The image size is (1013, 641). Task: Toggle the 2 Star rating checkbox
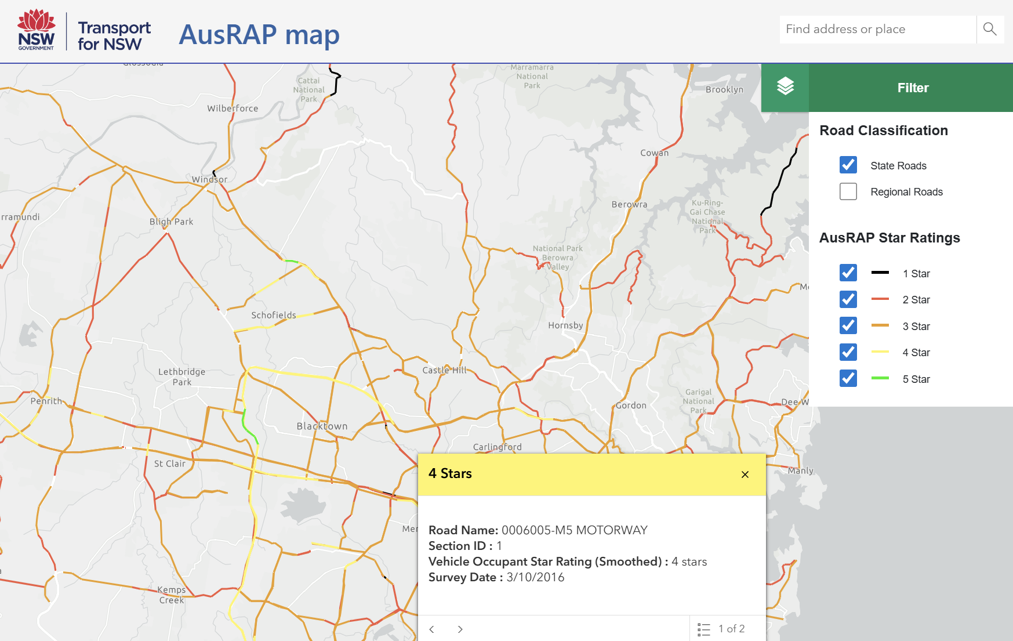tap(848, 299)
